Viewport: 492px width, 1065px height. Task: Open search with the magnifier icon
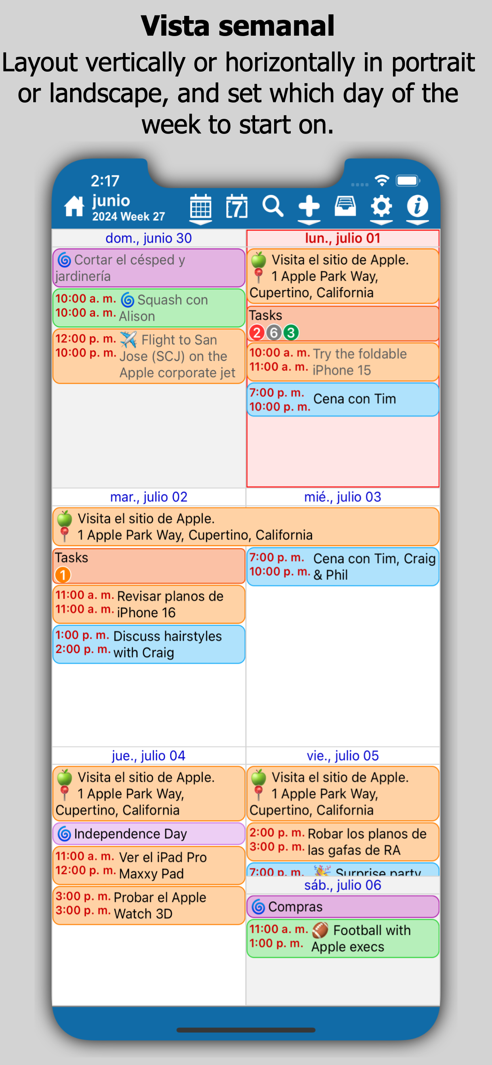point(273,206)
